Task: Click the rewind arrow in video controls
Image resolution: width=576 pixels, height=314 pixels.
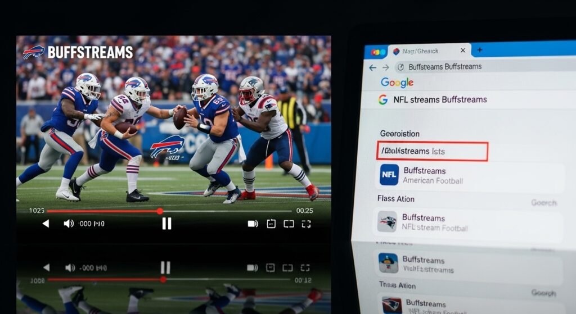Action: point(46,224)
